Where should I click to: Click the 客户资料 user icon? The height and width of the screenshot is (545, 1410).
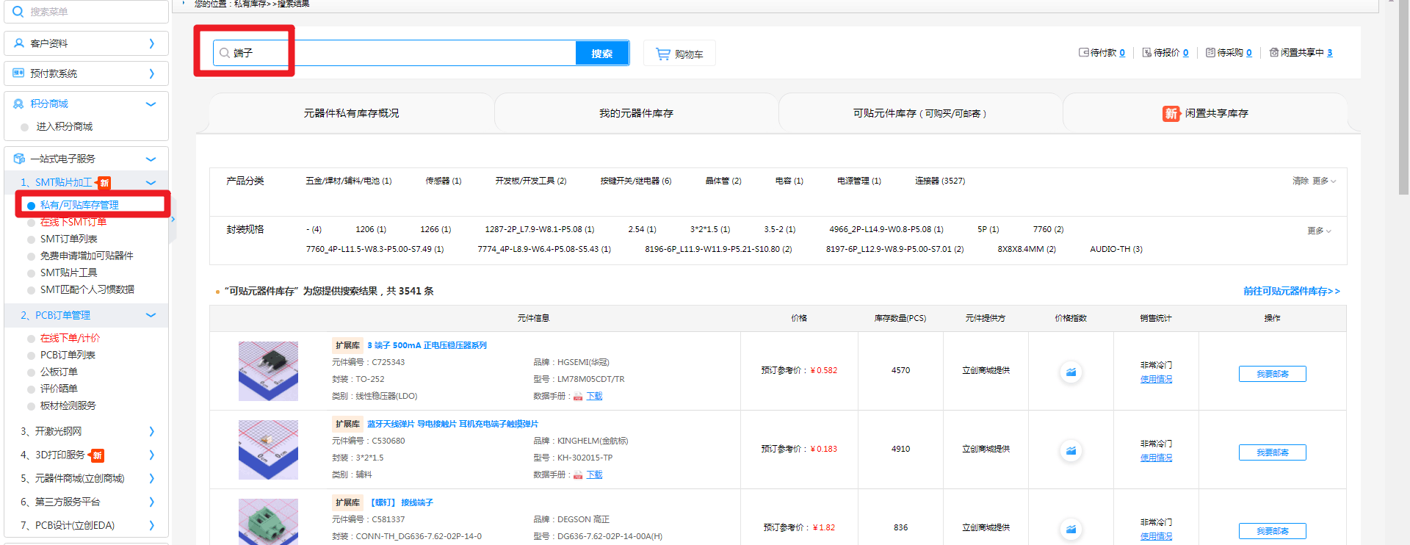[19, 43]
